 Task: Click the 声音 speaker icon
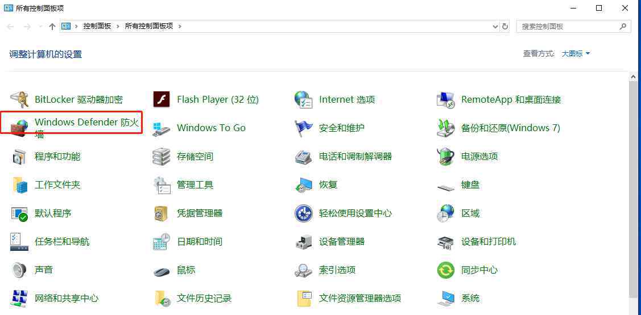pyautogui.click(x=19, y=270)
